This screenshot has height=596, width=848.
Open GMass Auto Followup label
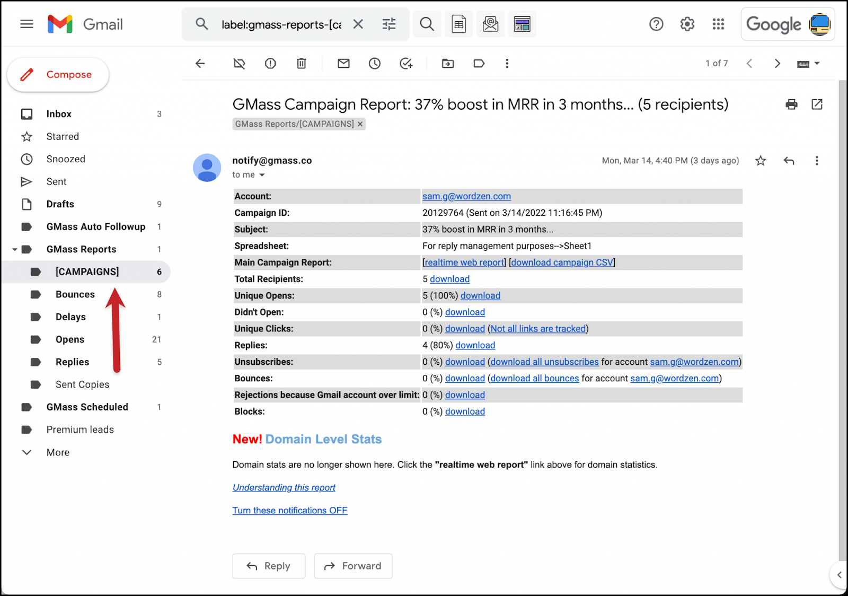pyautogui.click(x=86, y=227)
